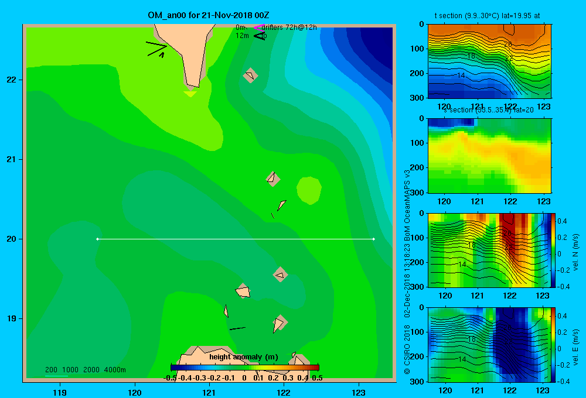586x398 pixels.
Task: Click the island near 121.85E 20.75N
Action: (273, 179)
